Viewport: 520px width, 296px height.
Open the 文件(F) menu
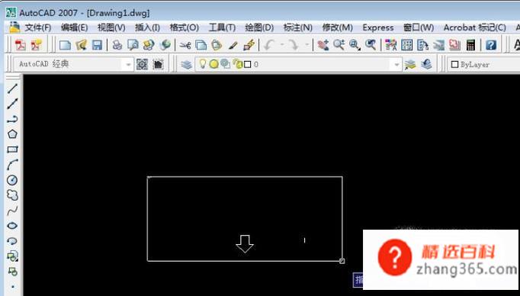(38, 27)
